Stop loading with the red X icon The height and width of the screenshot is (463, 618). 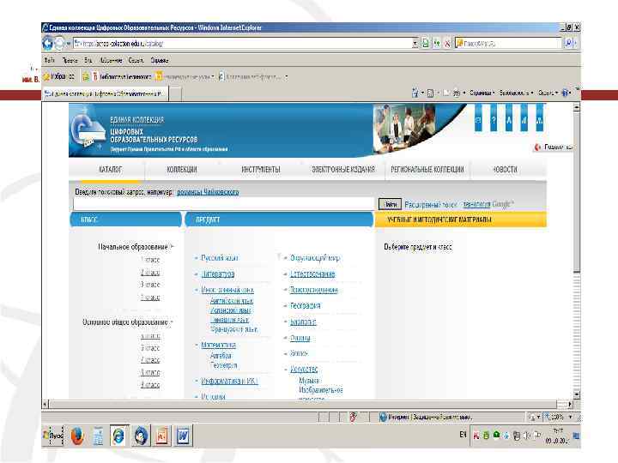pos(447,44)
